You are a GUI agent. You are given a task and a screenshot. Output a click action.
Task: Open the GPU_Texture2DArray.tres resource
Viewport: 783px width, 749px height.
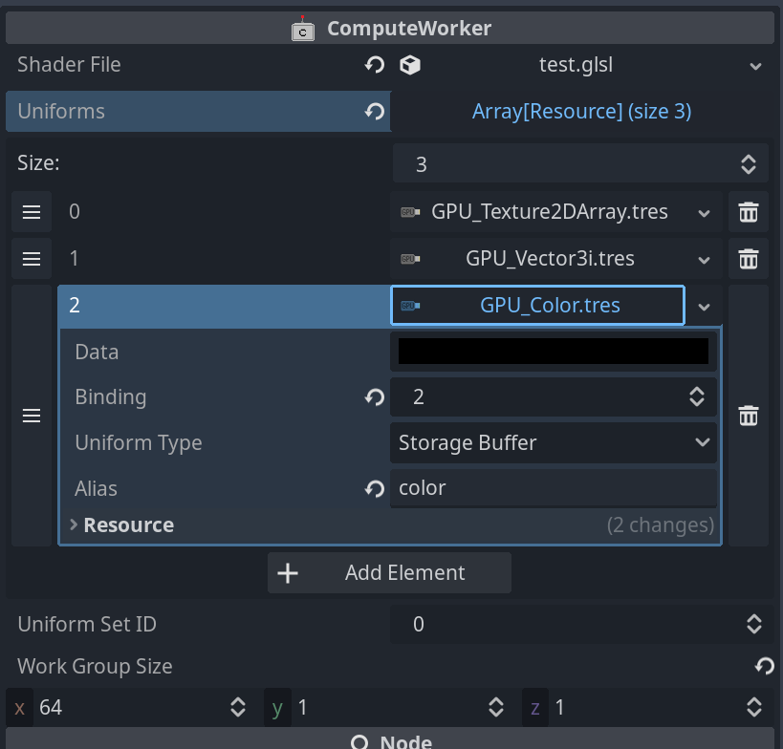point(538,212)
